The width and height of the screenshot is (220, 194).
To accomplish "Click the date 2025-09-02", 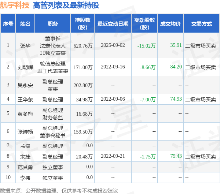I will point(113,45).
